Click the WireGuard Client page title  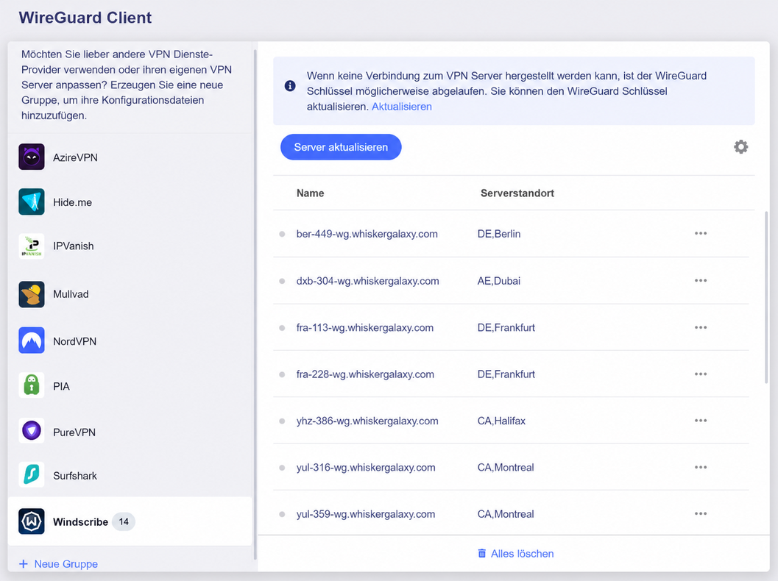point(85,18)
